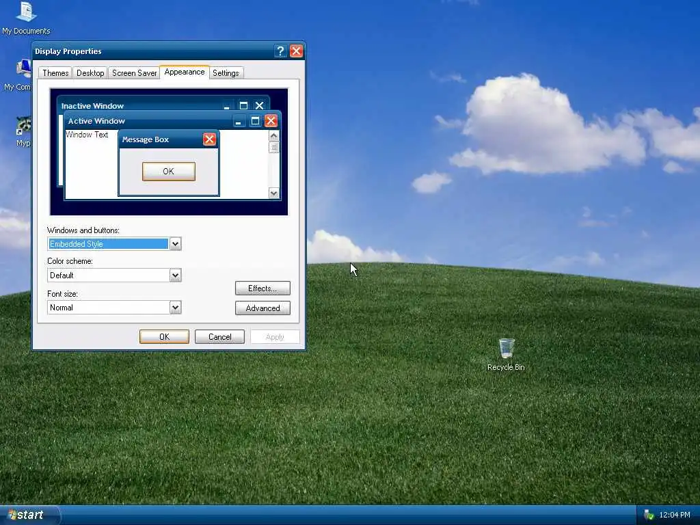Switch to the Desktop tab
Screen dimensions: 700x525
[90, 72]
